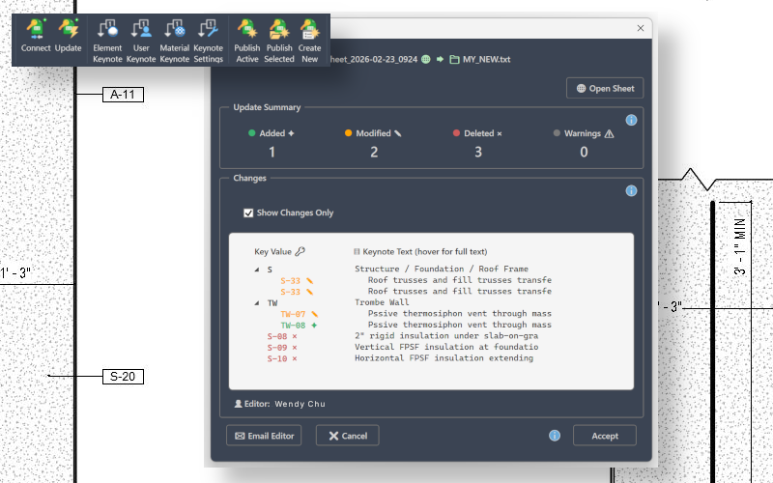The width and height of the screenshot is (773, 483).
Task: Collapse the S category tree node
Action: [x=256, y=270]
